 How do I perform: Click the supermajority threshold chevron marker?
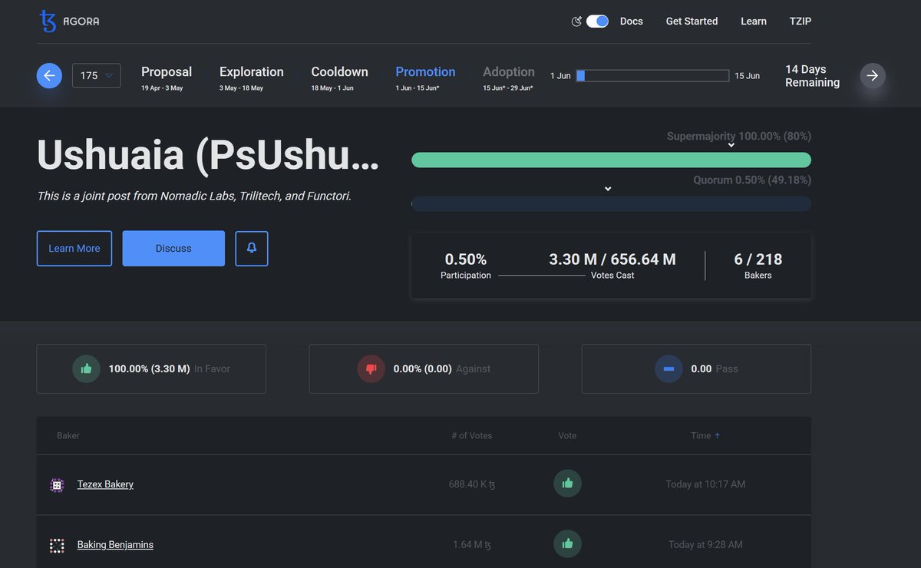731,145
